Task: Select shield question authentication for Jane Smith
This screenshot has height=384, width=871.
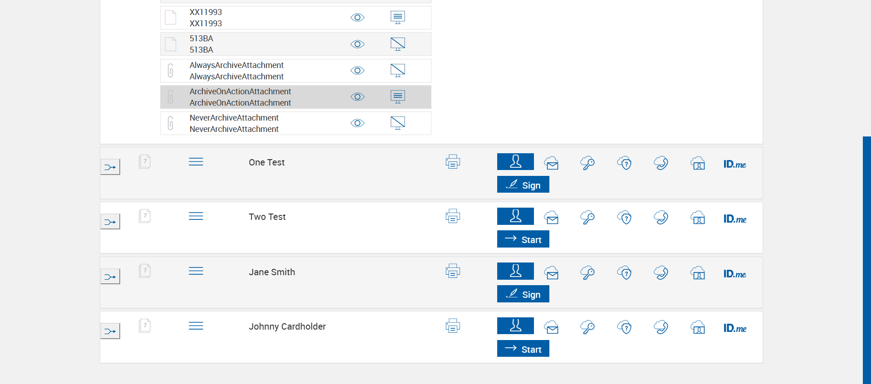Action: click(625, 273)
